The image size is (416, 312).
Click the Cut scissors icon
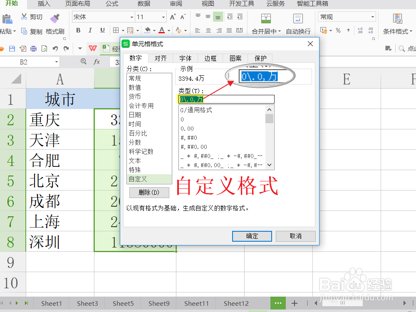24,17
